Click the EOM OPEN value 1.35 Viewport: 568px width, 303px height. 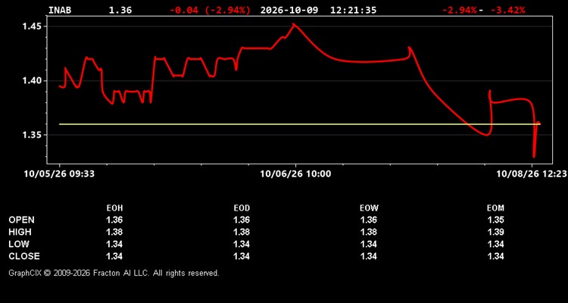tap(495, 220)
